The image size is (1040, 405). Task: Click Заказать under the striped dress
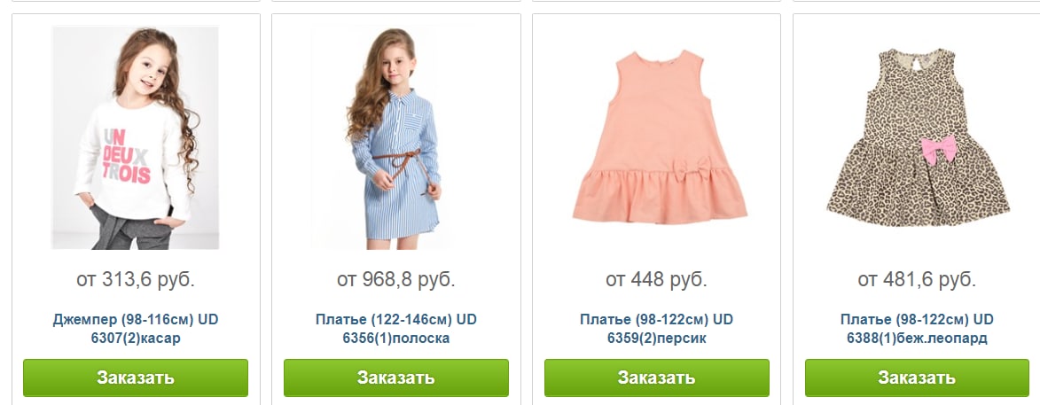[x=396, y=378]
